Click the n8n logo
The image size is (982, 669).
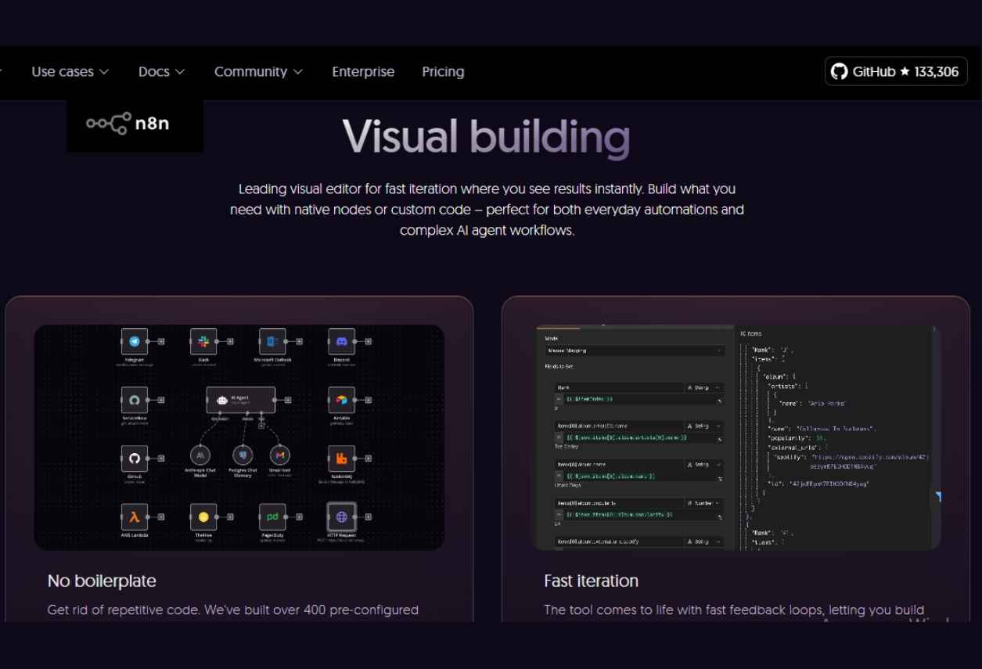point(128,124)
